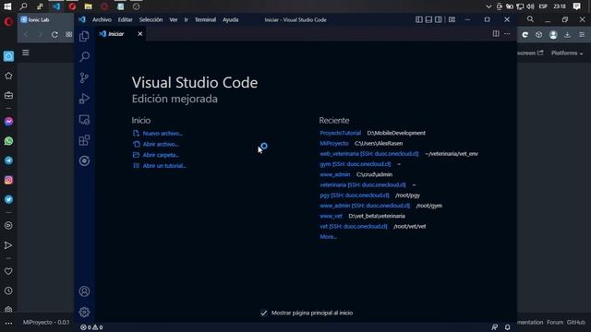Show more recent items via More...
The width and height of the screenshot is (591, 332).
point(328,237)
